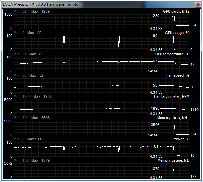
Task: Click the 1879 marker value on Memory usage graph
Action: pyautogui.click(x=155, y=169)
